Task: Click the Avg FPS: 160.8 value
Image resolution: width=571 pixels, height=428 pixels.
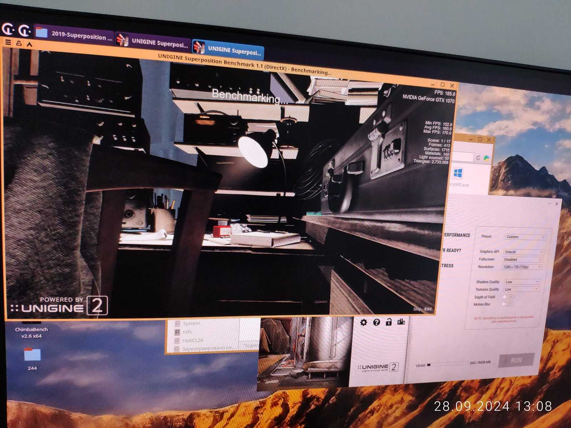Action: pyautogui.click(x=438, y=128)
